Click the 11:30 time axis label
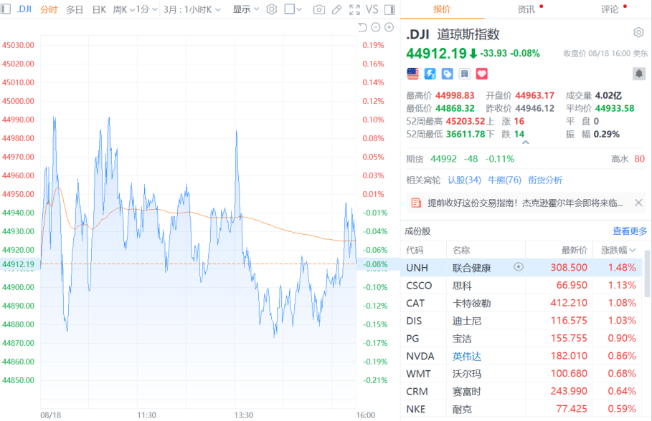The width and height of the screenshot is (652, 421). click(x=147, y=415)
